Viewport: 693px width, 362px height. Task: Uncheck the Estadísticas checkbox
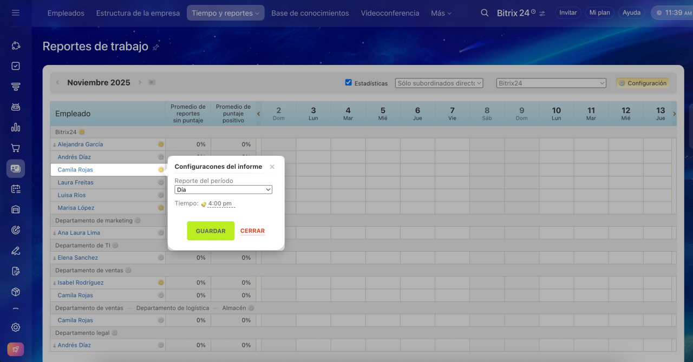[x=349, y=83]
